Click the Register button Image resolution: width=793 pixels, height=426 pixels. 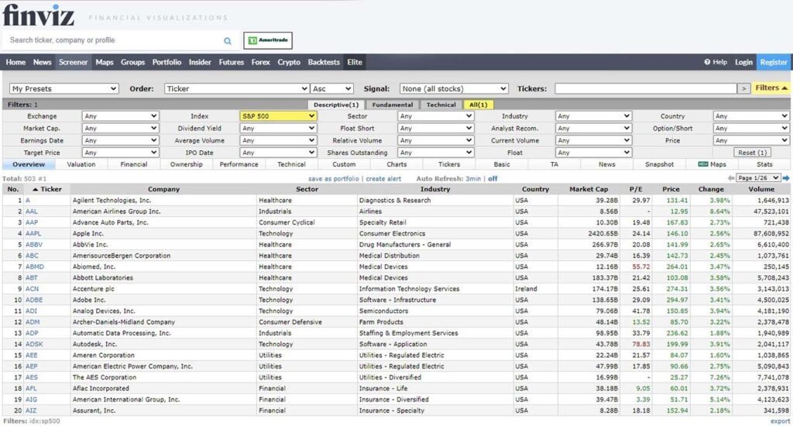tap(774, 62)
